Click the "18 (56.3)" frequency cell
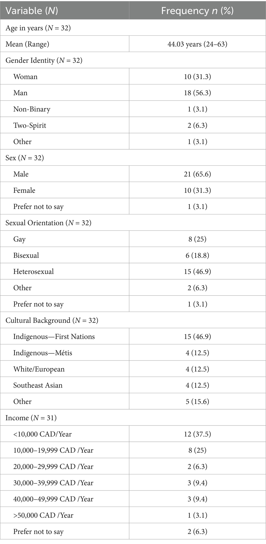Viewport: 266px width, 544px height. pos(197,93)
